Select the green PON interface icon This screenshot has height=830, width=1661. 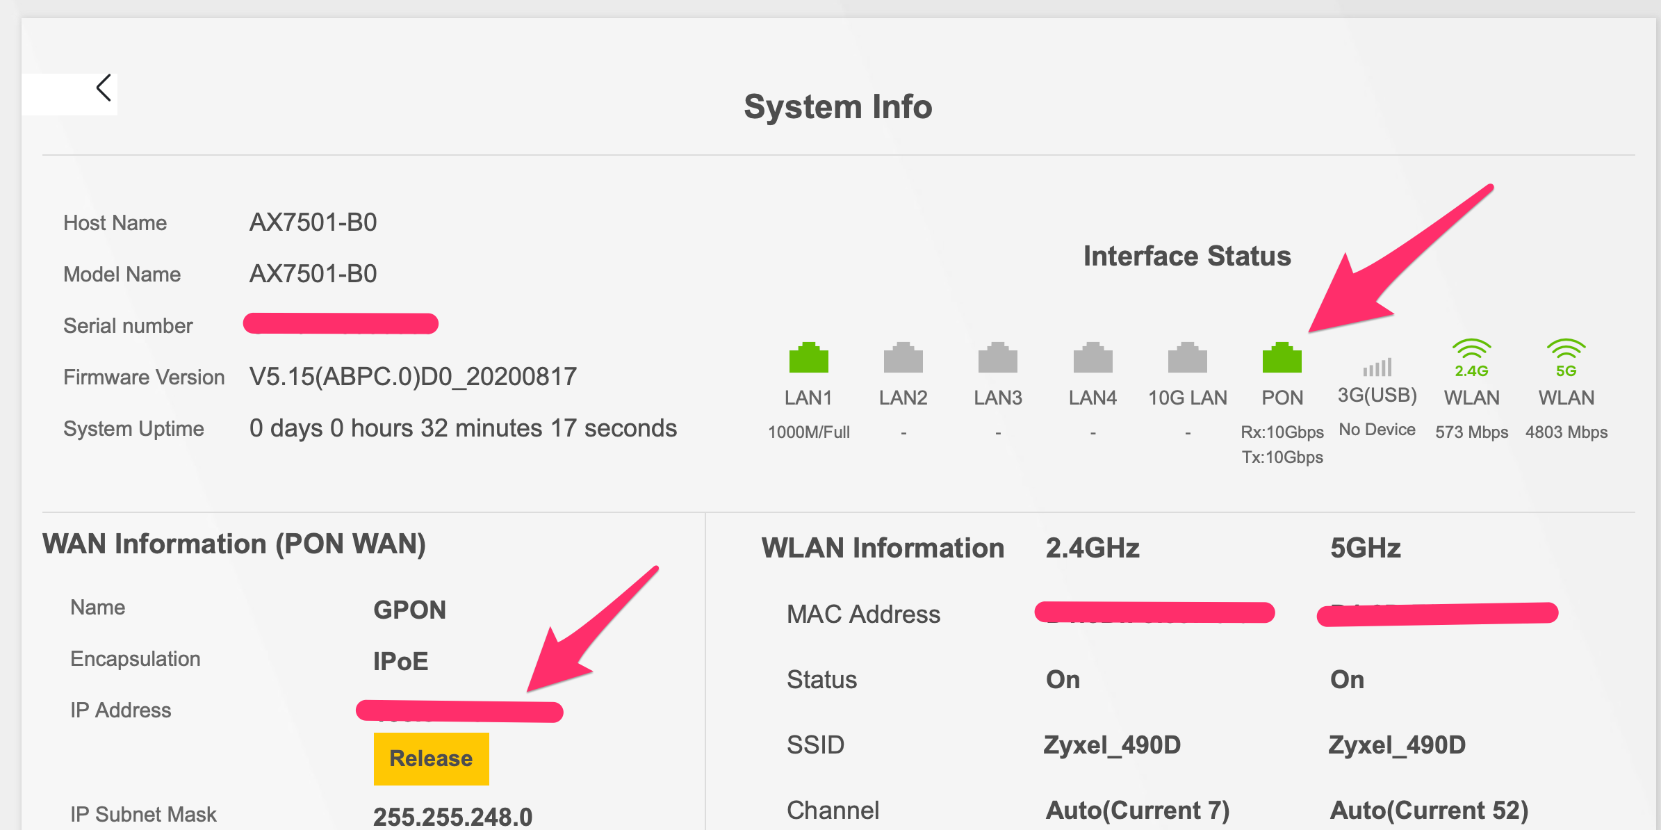[x=1282, y=358]
